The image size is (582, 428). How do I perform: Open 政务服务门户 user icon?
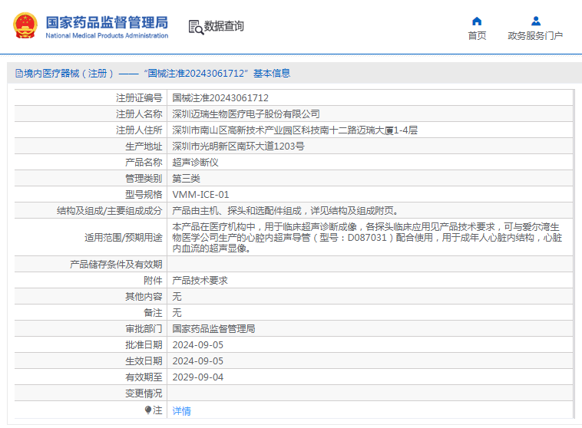coord(536,21)
